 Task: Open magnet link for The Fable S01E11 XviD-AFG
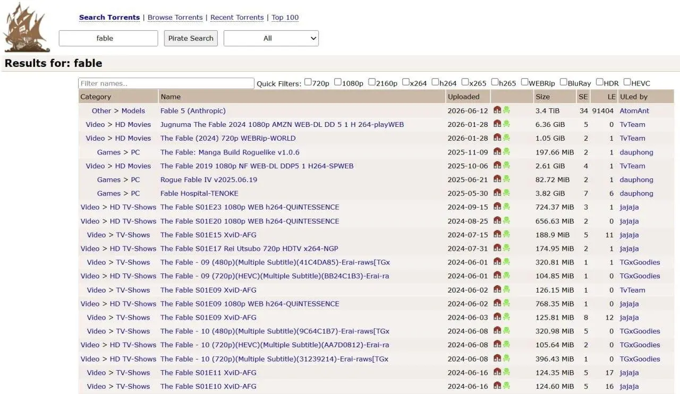pos(497,372)
